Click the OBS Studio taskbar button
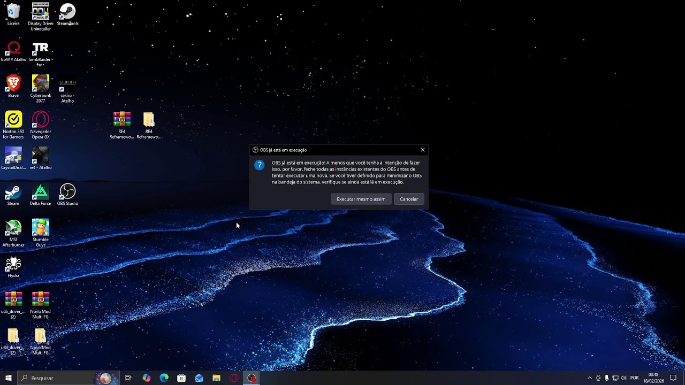Viewport: 685px width, 385px height. click(252, 378)
